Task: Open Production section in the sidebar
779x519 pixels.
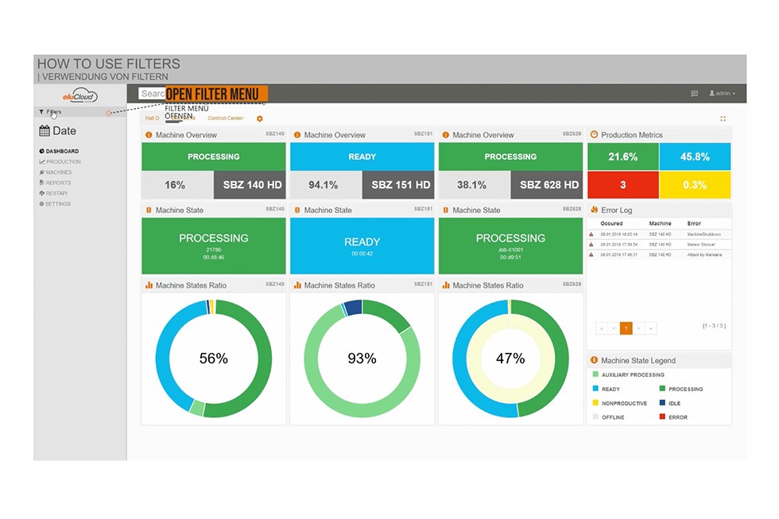Action: pyautogui.click(x=60, y=162)
